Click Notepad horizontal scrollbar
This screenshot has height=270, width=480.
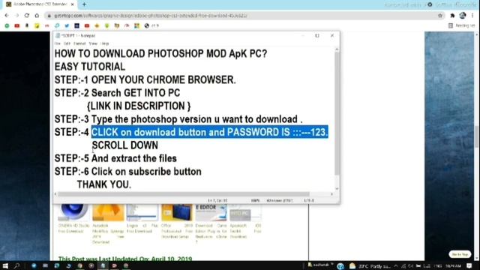pyautogui.click(x=184, y=194)
